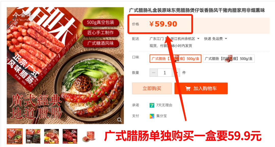Select the fourth product thumbnail
The width and height of the screenshot is (275, 147).
coord(70,136)
